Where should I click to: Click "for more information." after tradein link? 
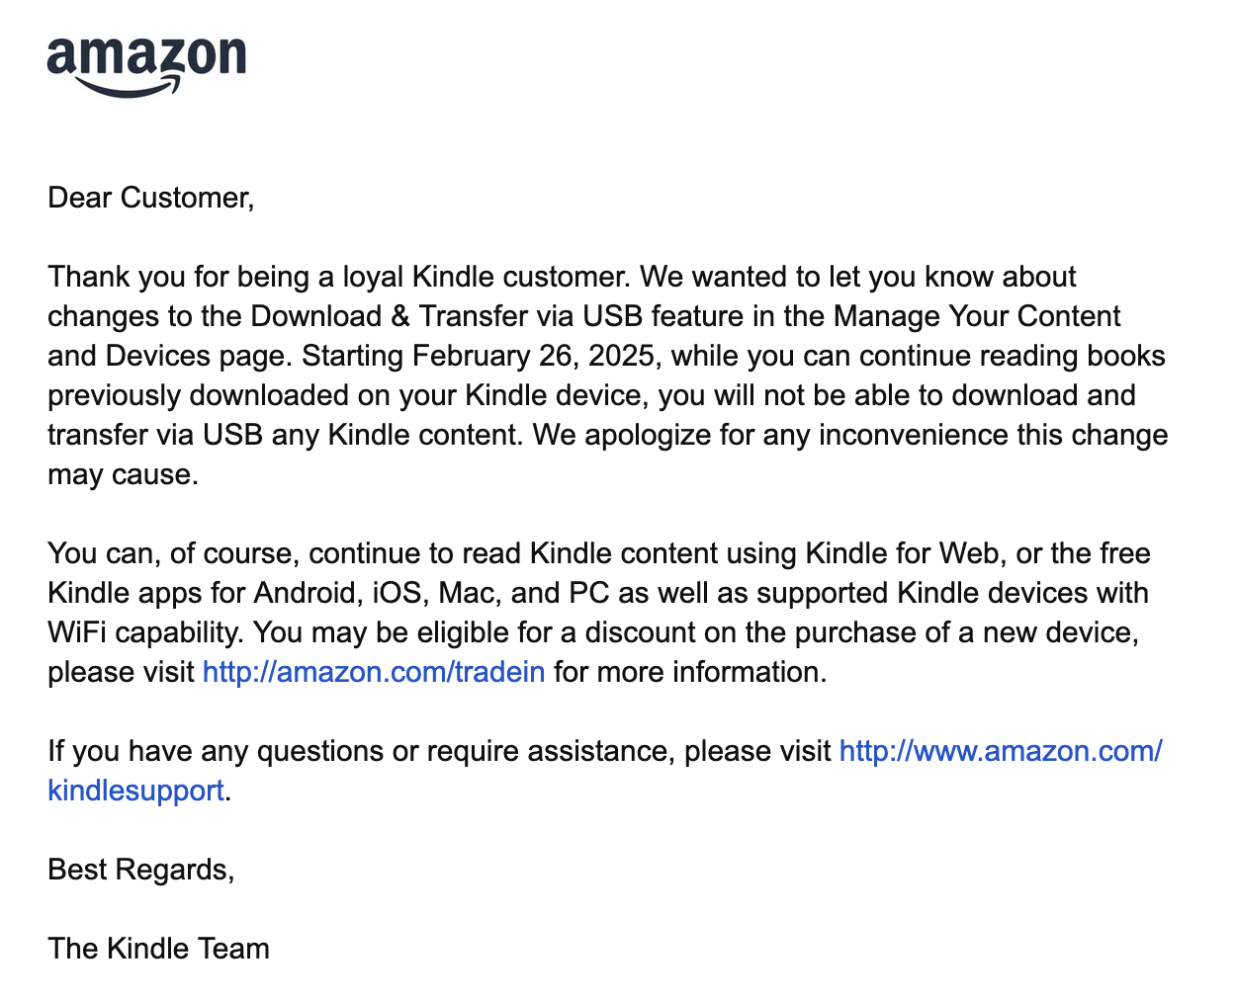pyautogui.click(x=689, y=672)
